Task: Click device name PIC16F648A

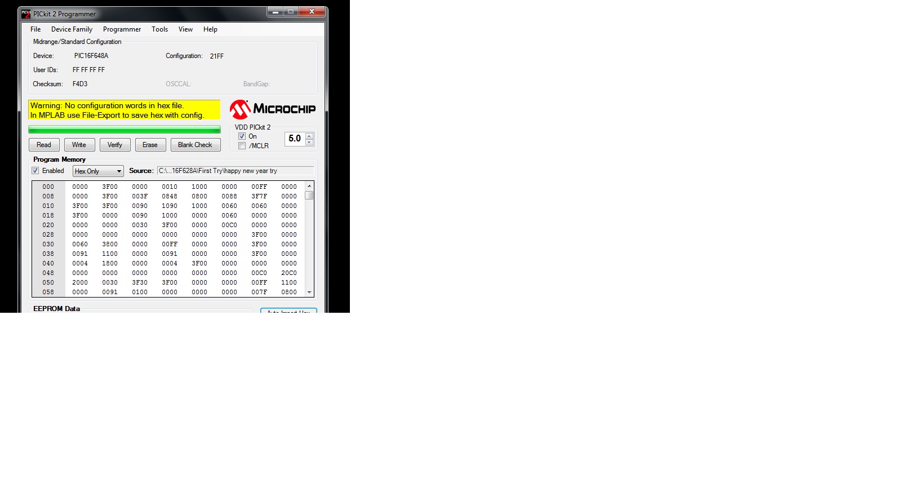Action: (91, 56)
